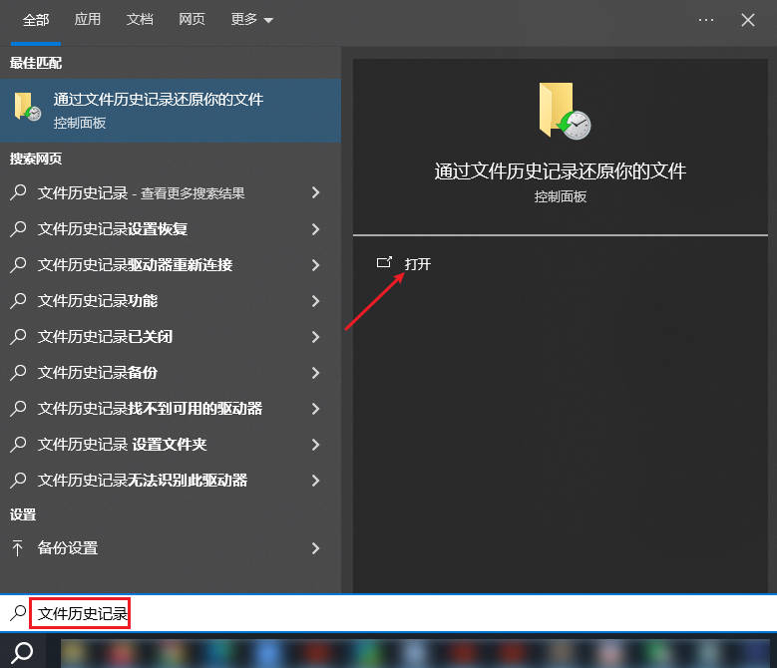This screenshot has height=668, width=777.
Task: Click the search text input field
Action: 399,613
